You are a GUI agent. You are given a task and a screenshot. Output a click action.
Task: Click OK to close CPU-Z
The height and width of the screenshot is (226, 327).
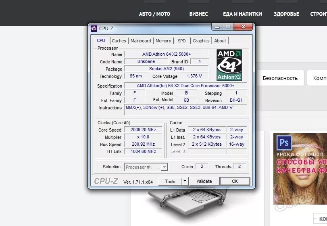pyautogui.click(x=235, y=181)
